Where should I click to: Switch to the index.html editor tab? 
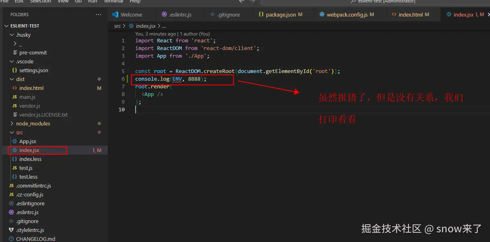tap(413, 15)
